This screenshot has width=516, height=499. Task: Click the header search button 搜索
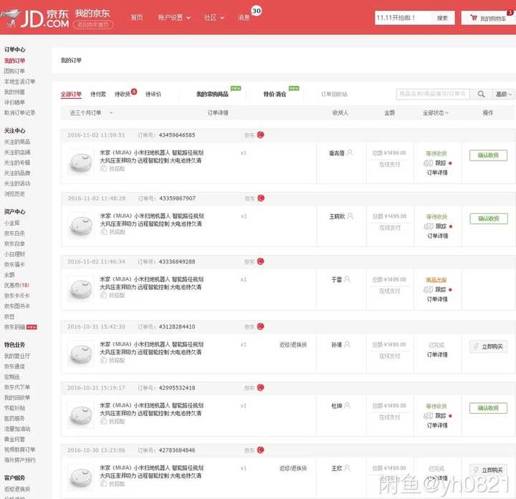coord(442,18)
